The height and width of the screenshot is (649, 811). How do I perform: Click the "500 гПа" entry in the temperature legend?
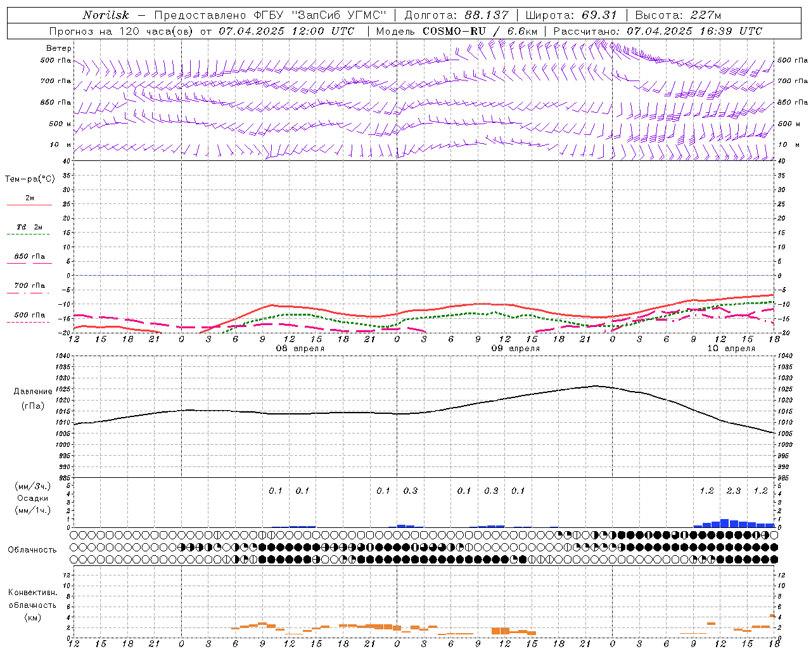pyautogui.click(x=29, y=315)
